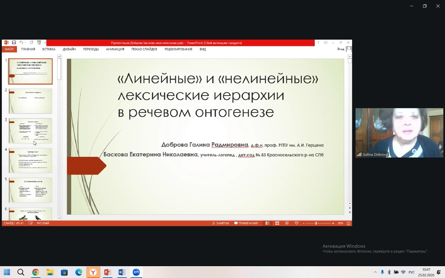Open the Undo dropdown arrow

click(x=25, y=42)
